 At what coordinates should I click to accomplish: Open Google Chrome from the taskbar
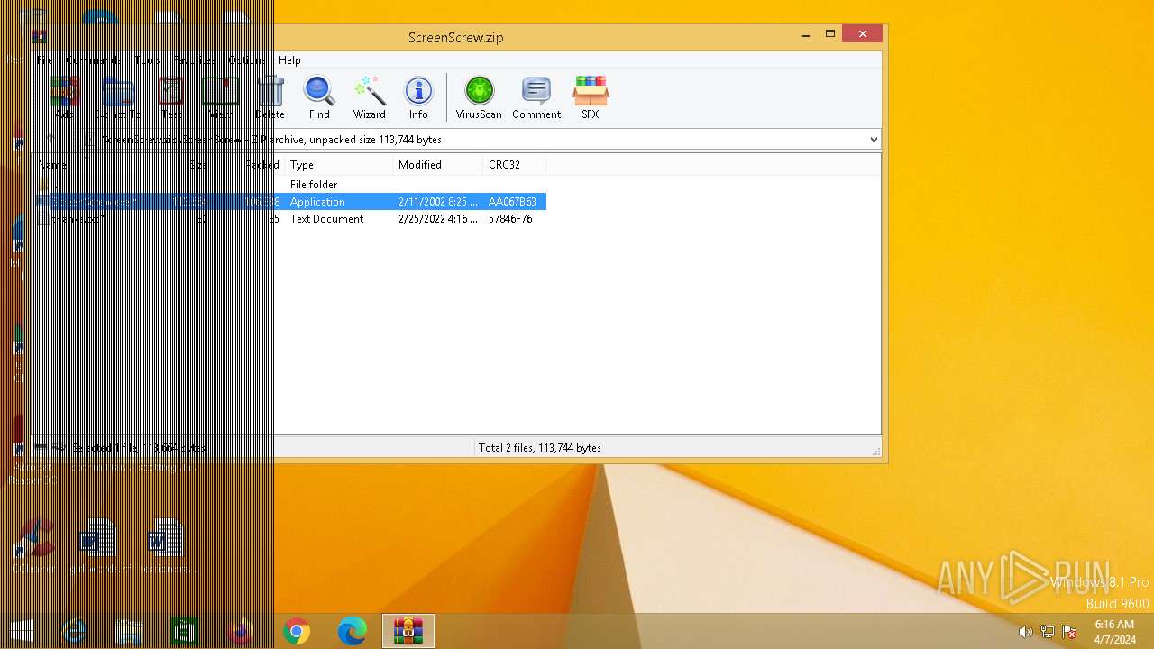(297, 632)
